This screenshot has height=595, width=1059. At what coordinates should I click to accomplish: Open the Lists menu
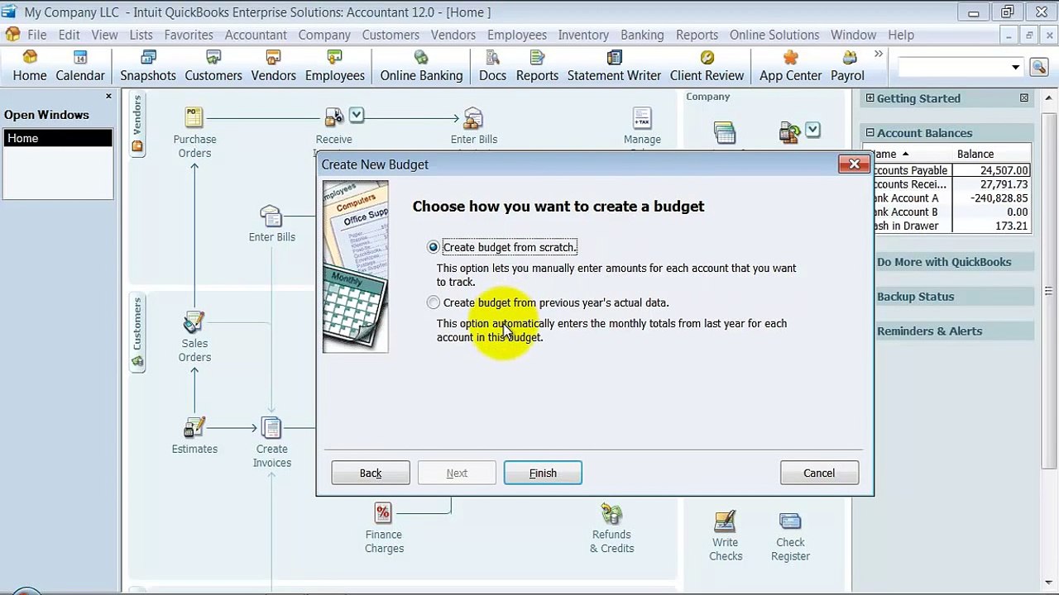click(141, 35)
